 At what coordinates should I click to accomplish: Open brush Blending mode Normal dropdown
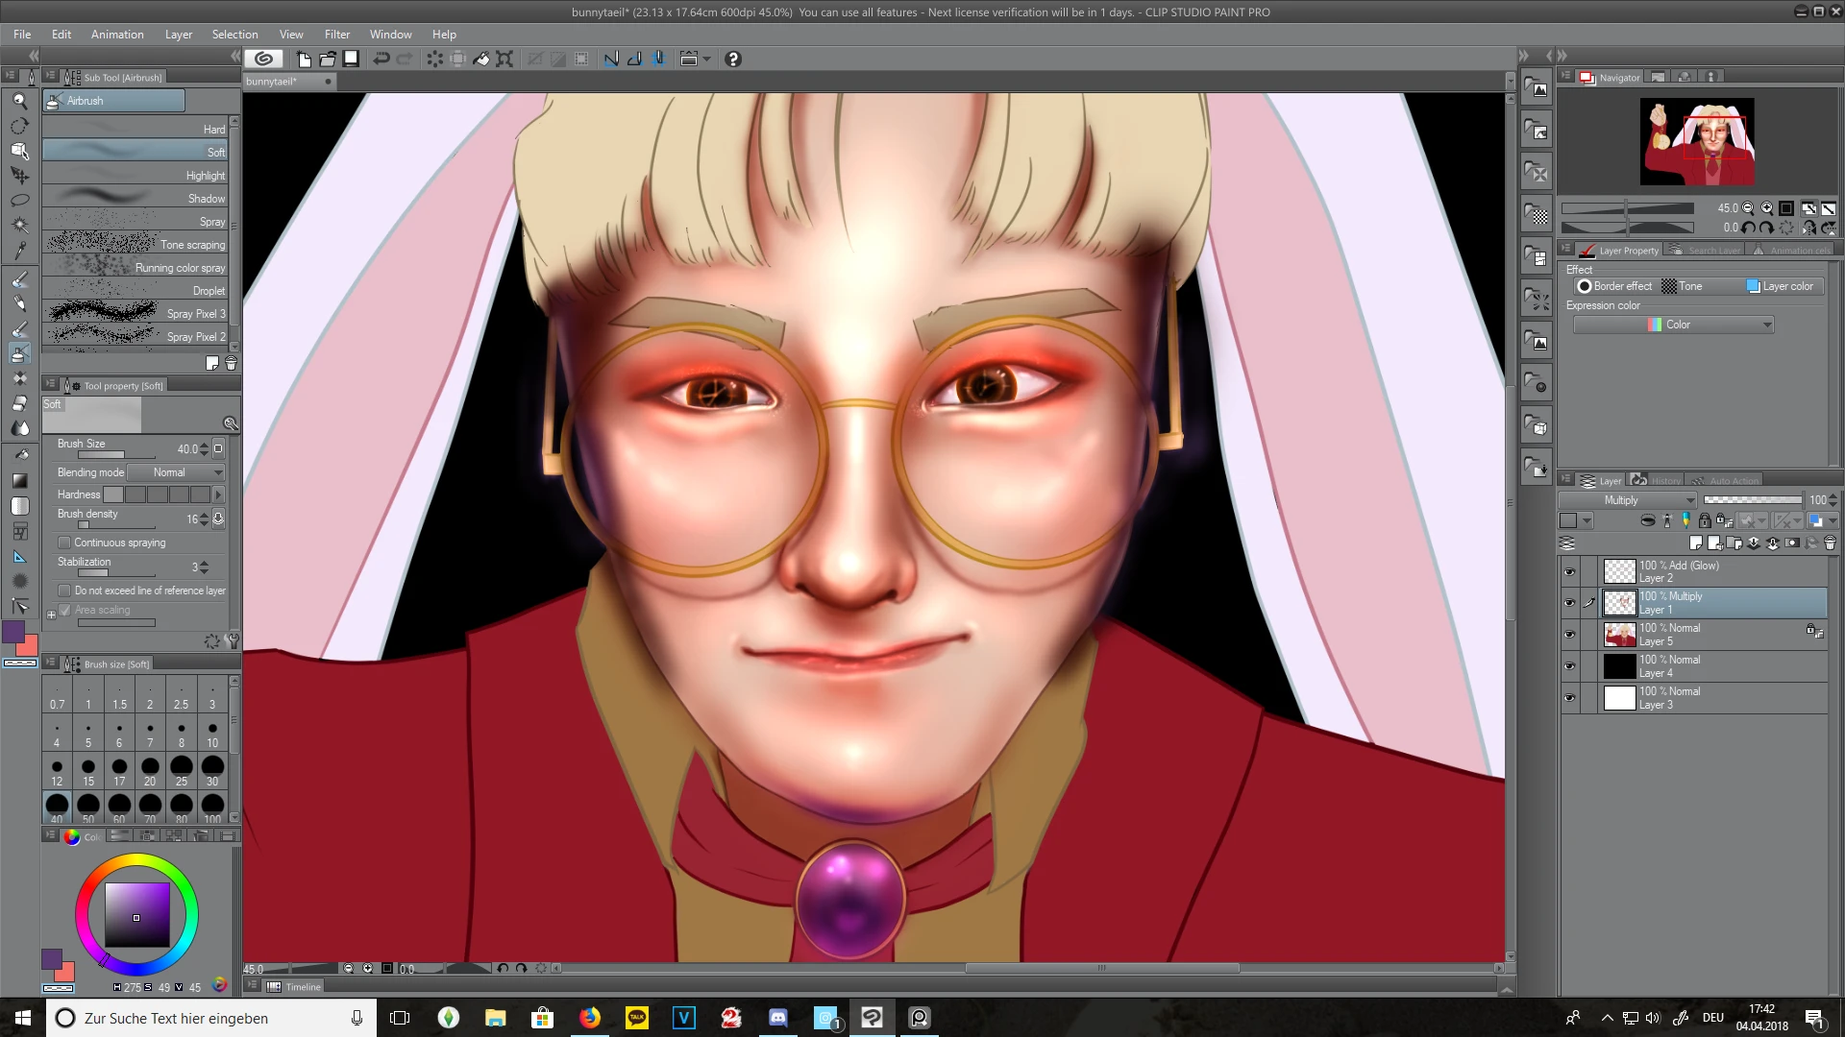click(177, 472)
